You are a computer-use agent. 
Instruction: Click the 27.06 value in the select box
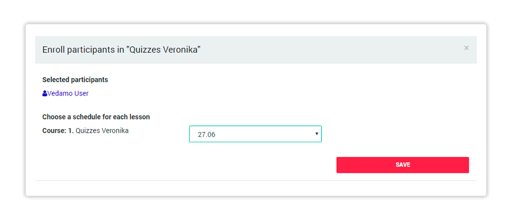(207, 135)
